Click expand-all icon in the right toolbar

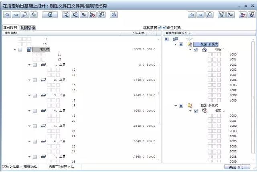[x=192, y=15]
